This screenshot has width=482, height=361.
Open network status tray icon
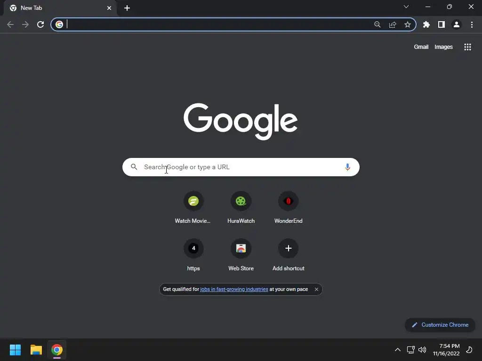(410, 350)
